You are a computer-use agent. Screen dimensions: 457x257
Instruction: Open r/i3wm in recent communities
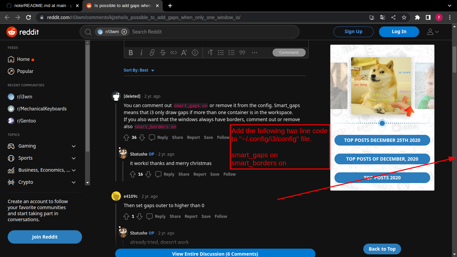pos(20,97)
